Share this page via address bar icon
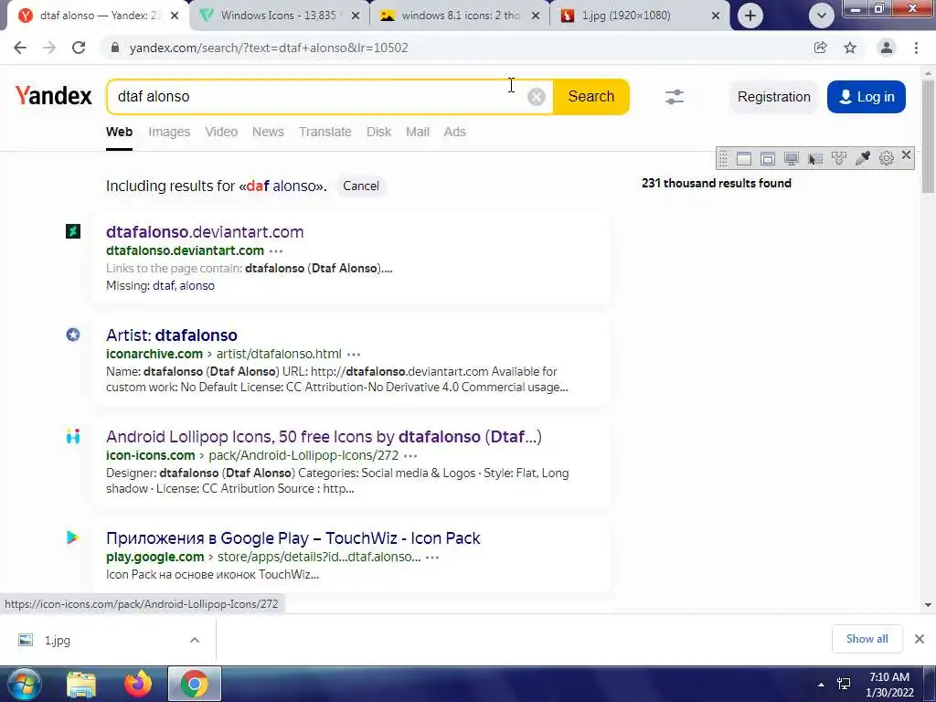This screenshot has height=702, width=936. pos(820,48)
